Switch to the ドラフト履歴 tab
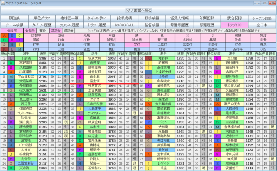This screenshot has height=171, width=277. 97,25
